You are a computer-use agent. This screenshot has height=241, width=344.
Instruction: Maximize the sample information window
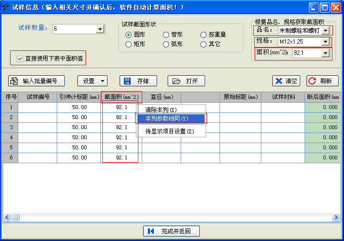(x=325, y=7)
